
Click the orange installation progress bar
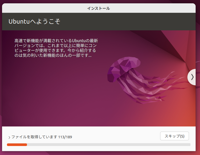tap(99, 144)
